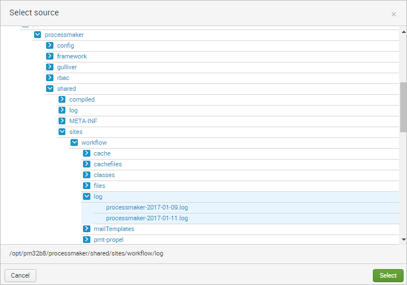407x285 pixels.
Task: Collapse the processmaker folder arrow
Action: (x=38, y=35)
